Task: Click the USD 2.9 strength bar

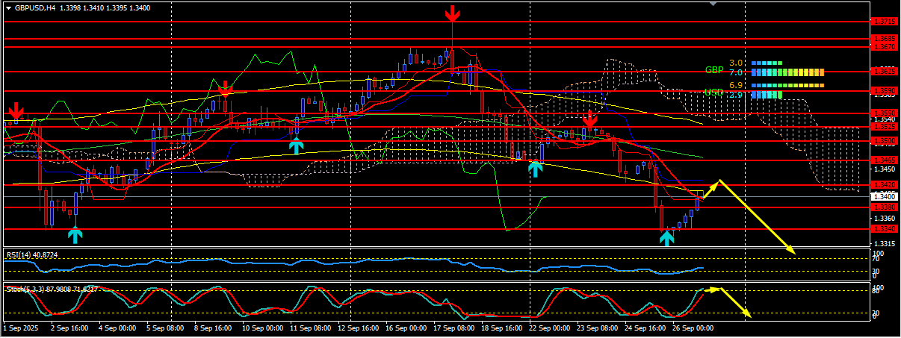Action: (x=767, y=95)
